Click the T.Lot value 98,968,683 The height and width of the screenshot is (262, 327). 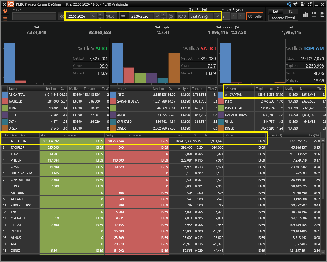point(100,33)
